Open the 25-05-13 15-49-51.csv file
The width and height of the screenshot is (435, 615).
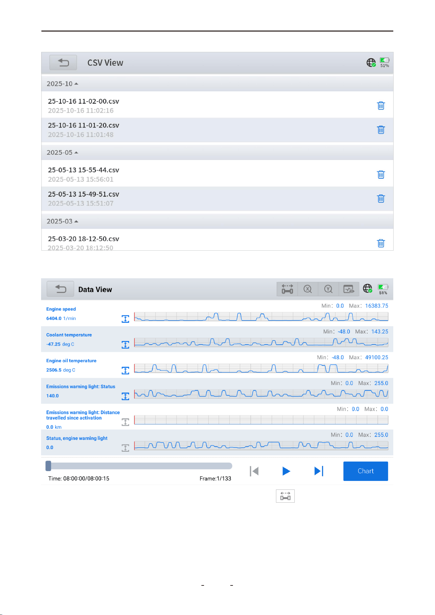coord(217,199)
